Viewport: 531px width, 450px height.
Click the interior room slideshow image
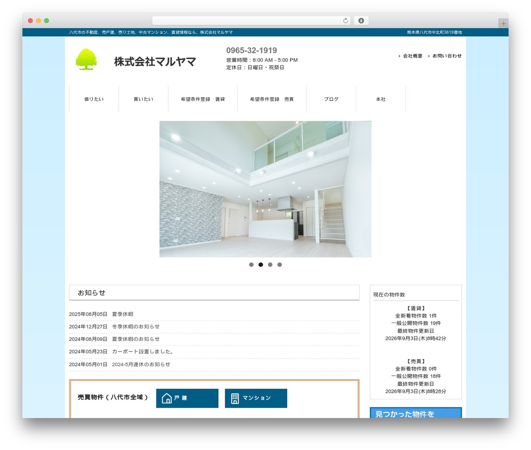(265, 189)
